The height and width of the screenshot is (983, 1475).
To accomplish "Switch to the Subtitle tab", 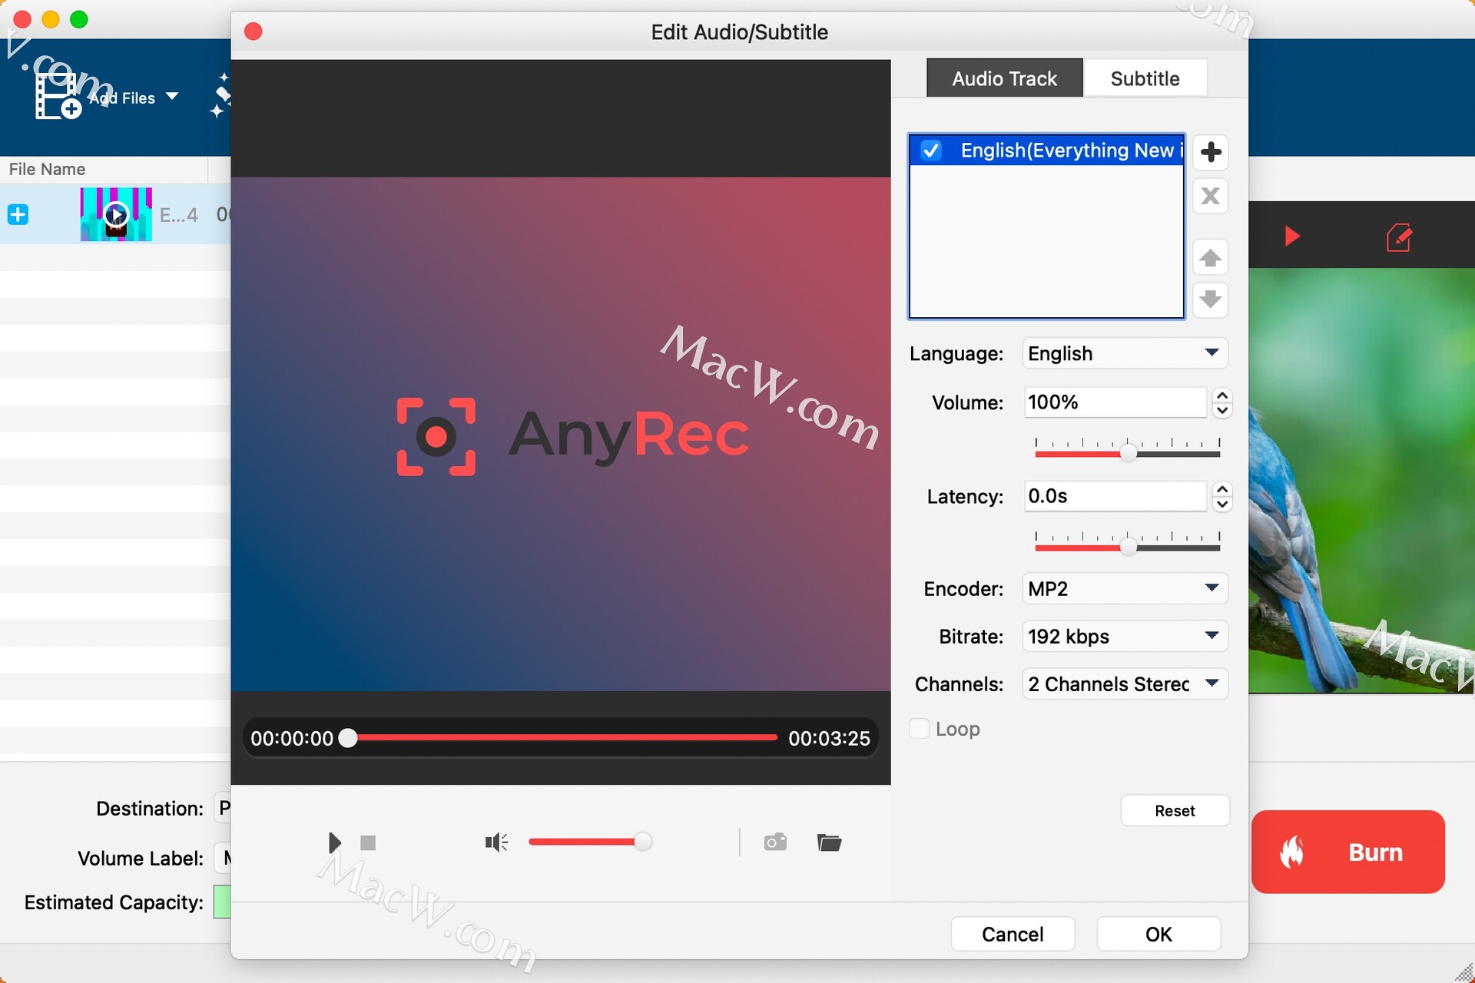I will pyautogui.click(x=1145, y=78).
